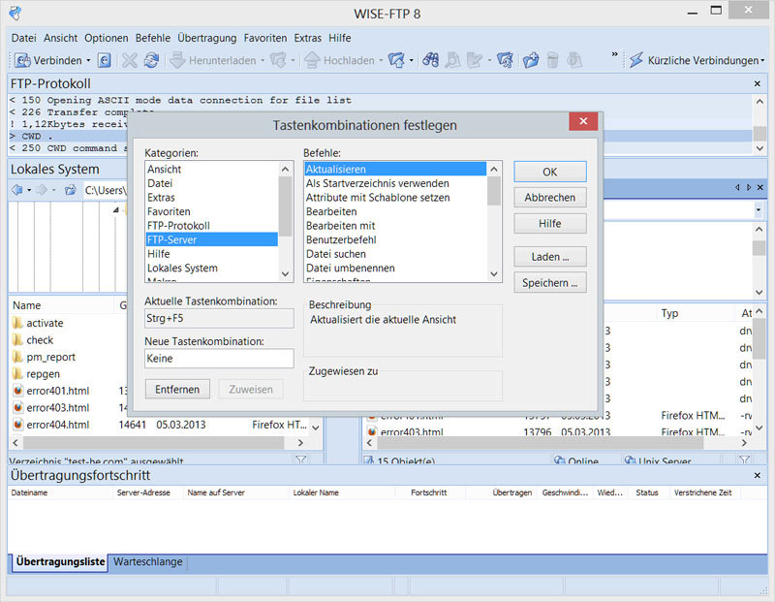Click the Hilfe button in dialog
Image resolution: width=775 pixels, height=602 pixels.
(550, 224)
